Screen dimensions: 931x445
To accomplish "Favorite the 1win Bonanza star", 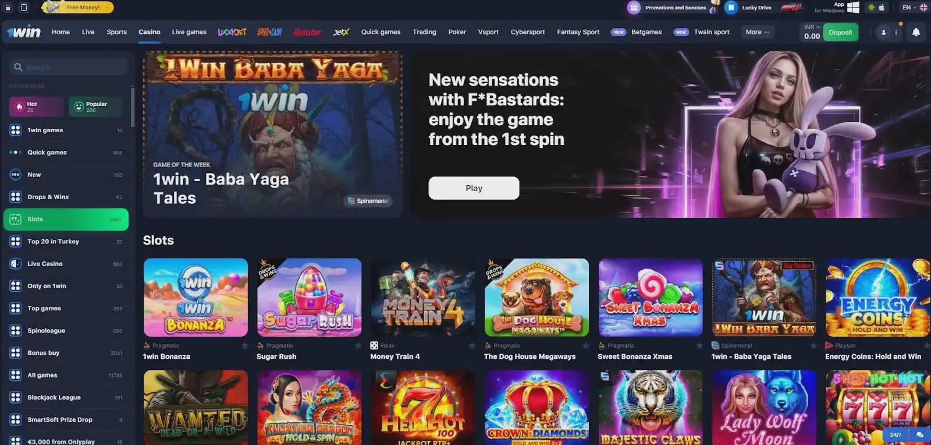I will pos(244,345).
